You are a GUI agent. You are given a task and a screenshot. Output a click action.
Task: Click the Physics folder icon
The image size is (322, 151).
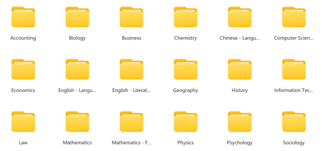click(185, 122)
